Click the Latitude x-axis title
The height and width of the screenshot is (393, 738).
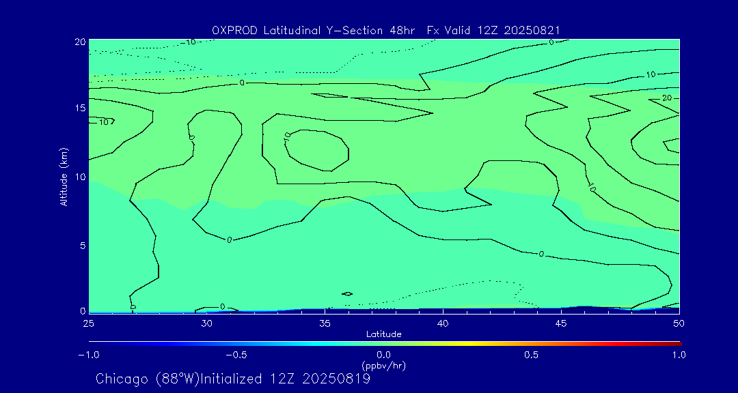click(x=383, y=334)
